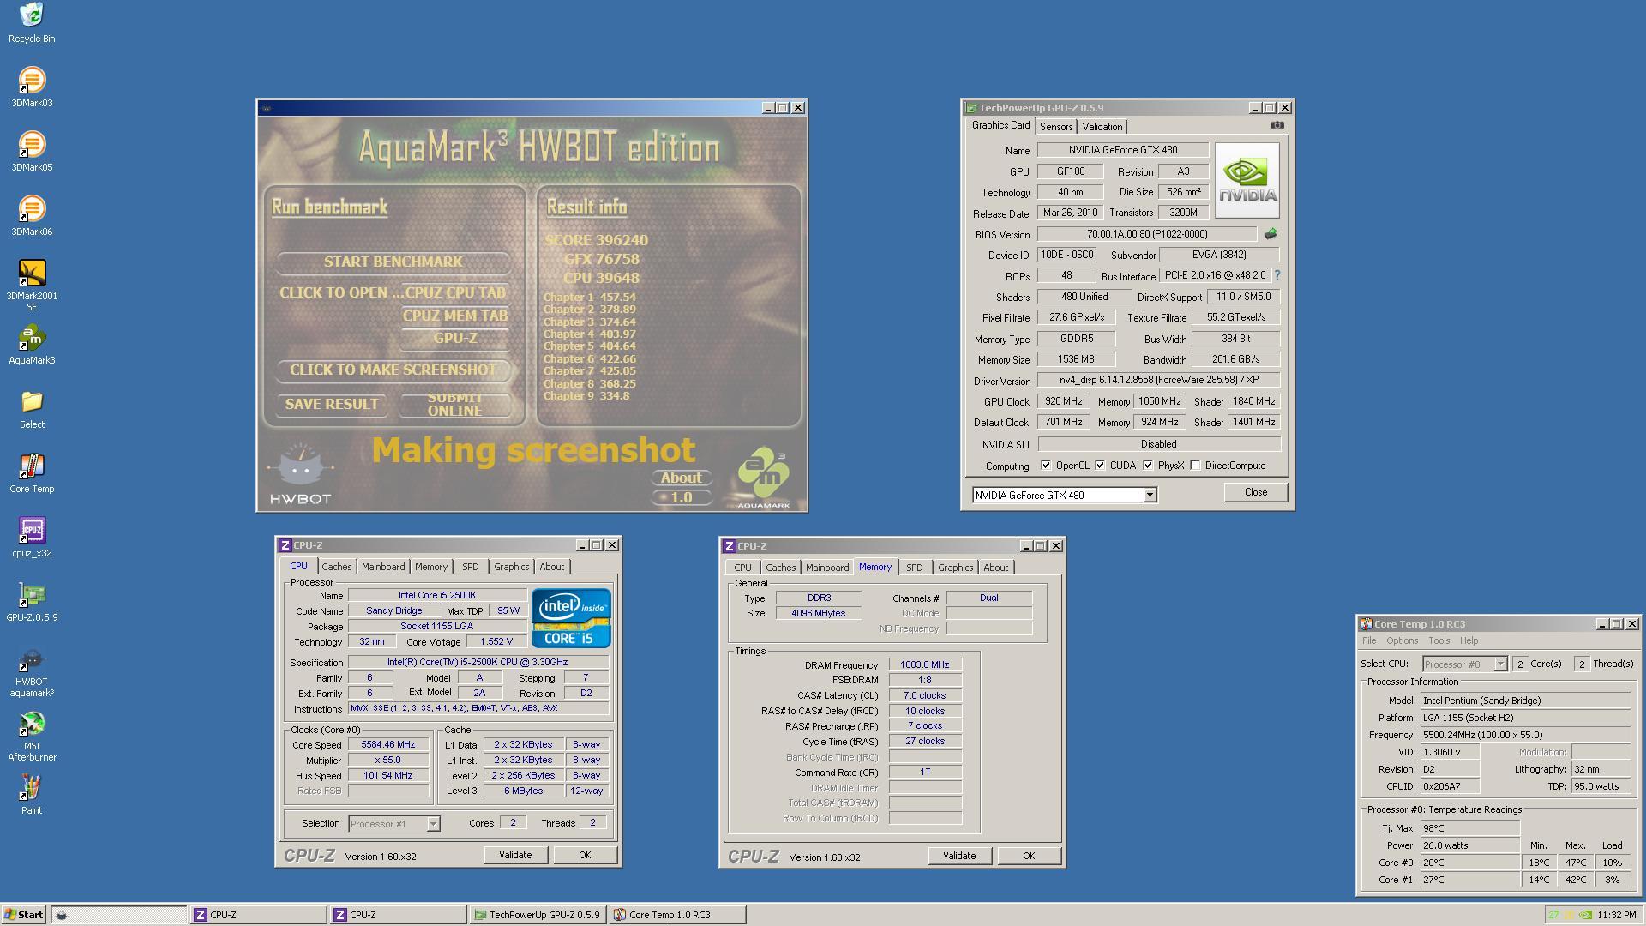This screenshot has width=1646, height=926.
Task: Click CLICK TO MAKE SCREENSHOT in AquaMark
Action: [393, 370]
